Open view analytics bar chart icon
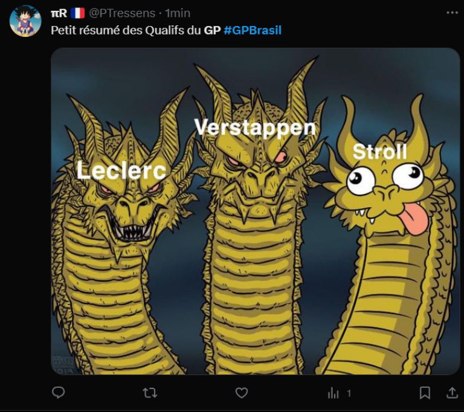 (333, 393)
